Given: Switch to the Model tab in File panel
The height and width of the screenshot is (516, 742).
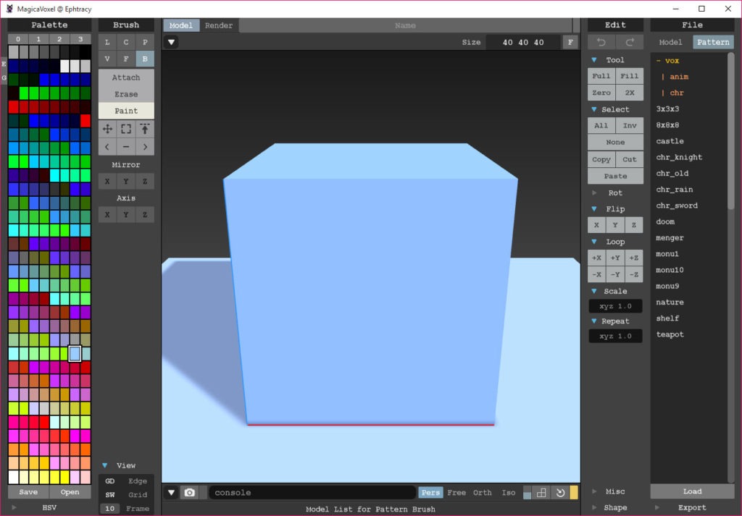Looking at the screenshot, I should tap(670, 43).
